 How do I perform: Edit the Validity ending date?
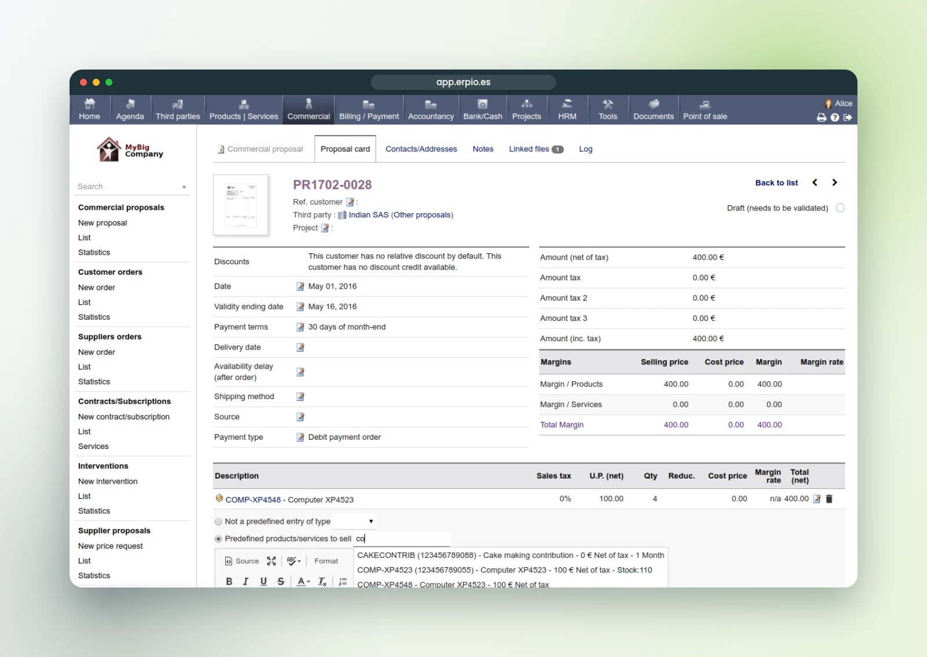pyautogui.click(x=300, y=306)
